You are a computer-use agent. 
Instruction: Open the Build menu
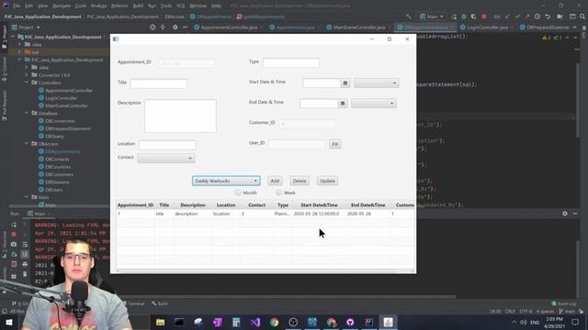(x=138, y=5)
